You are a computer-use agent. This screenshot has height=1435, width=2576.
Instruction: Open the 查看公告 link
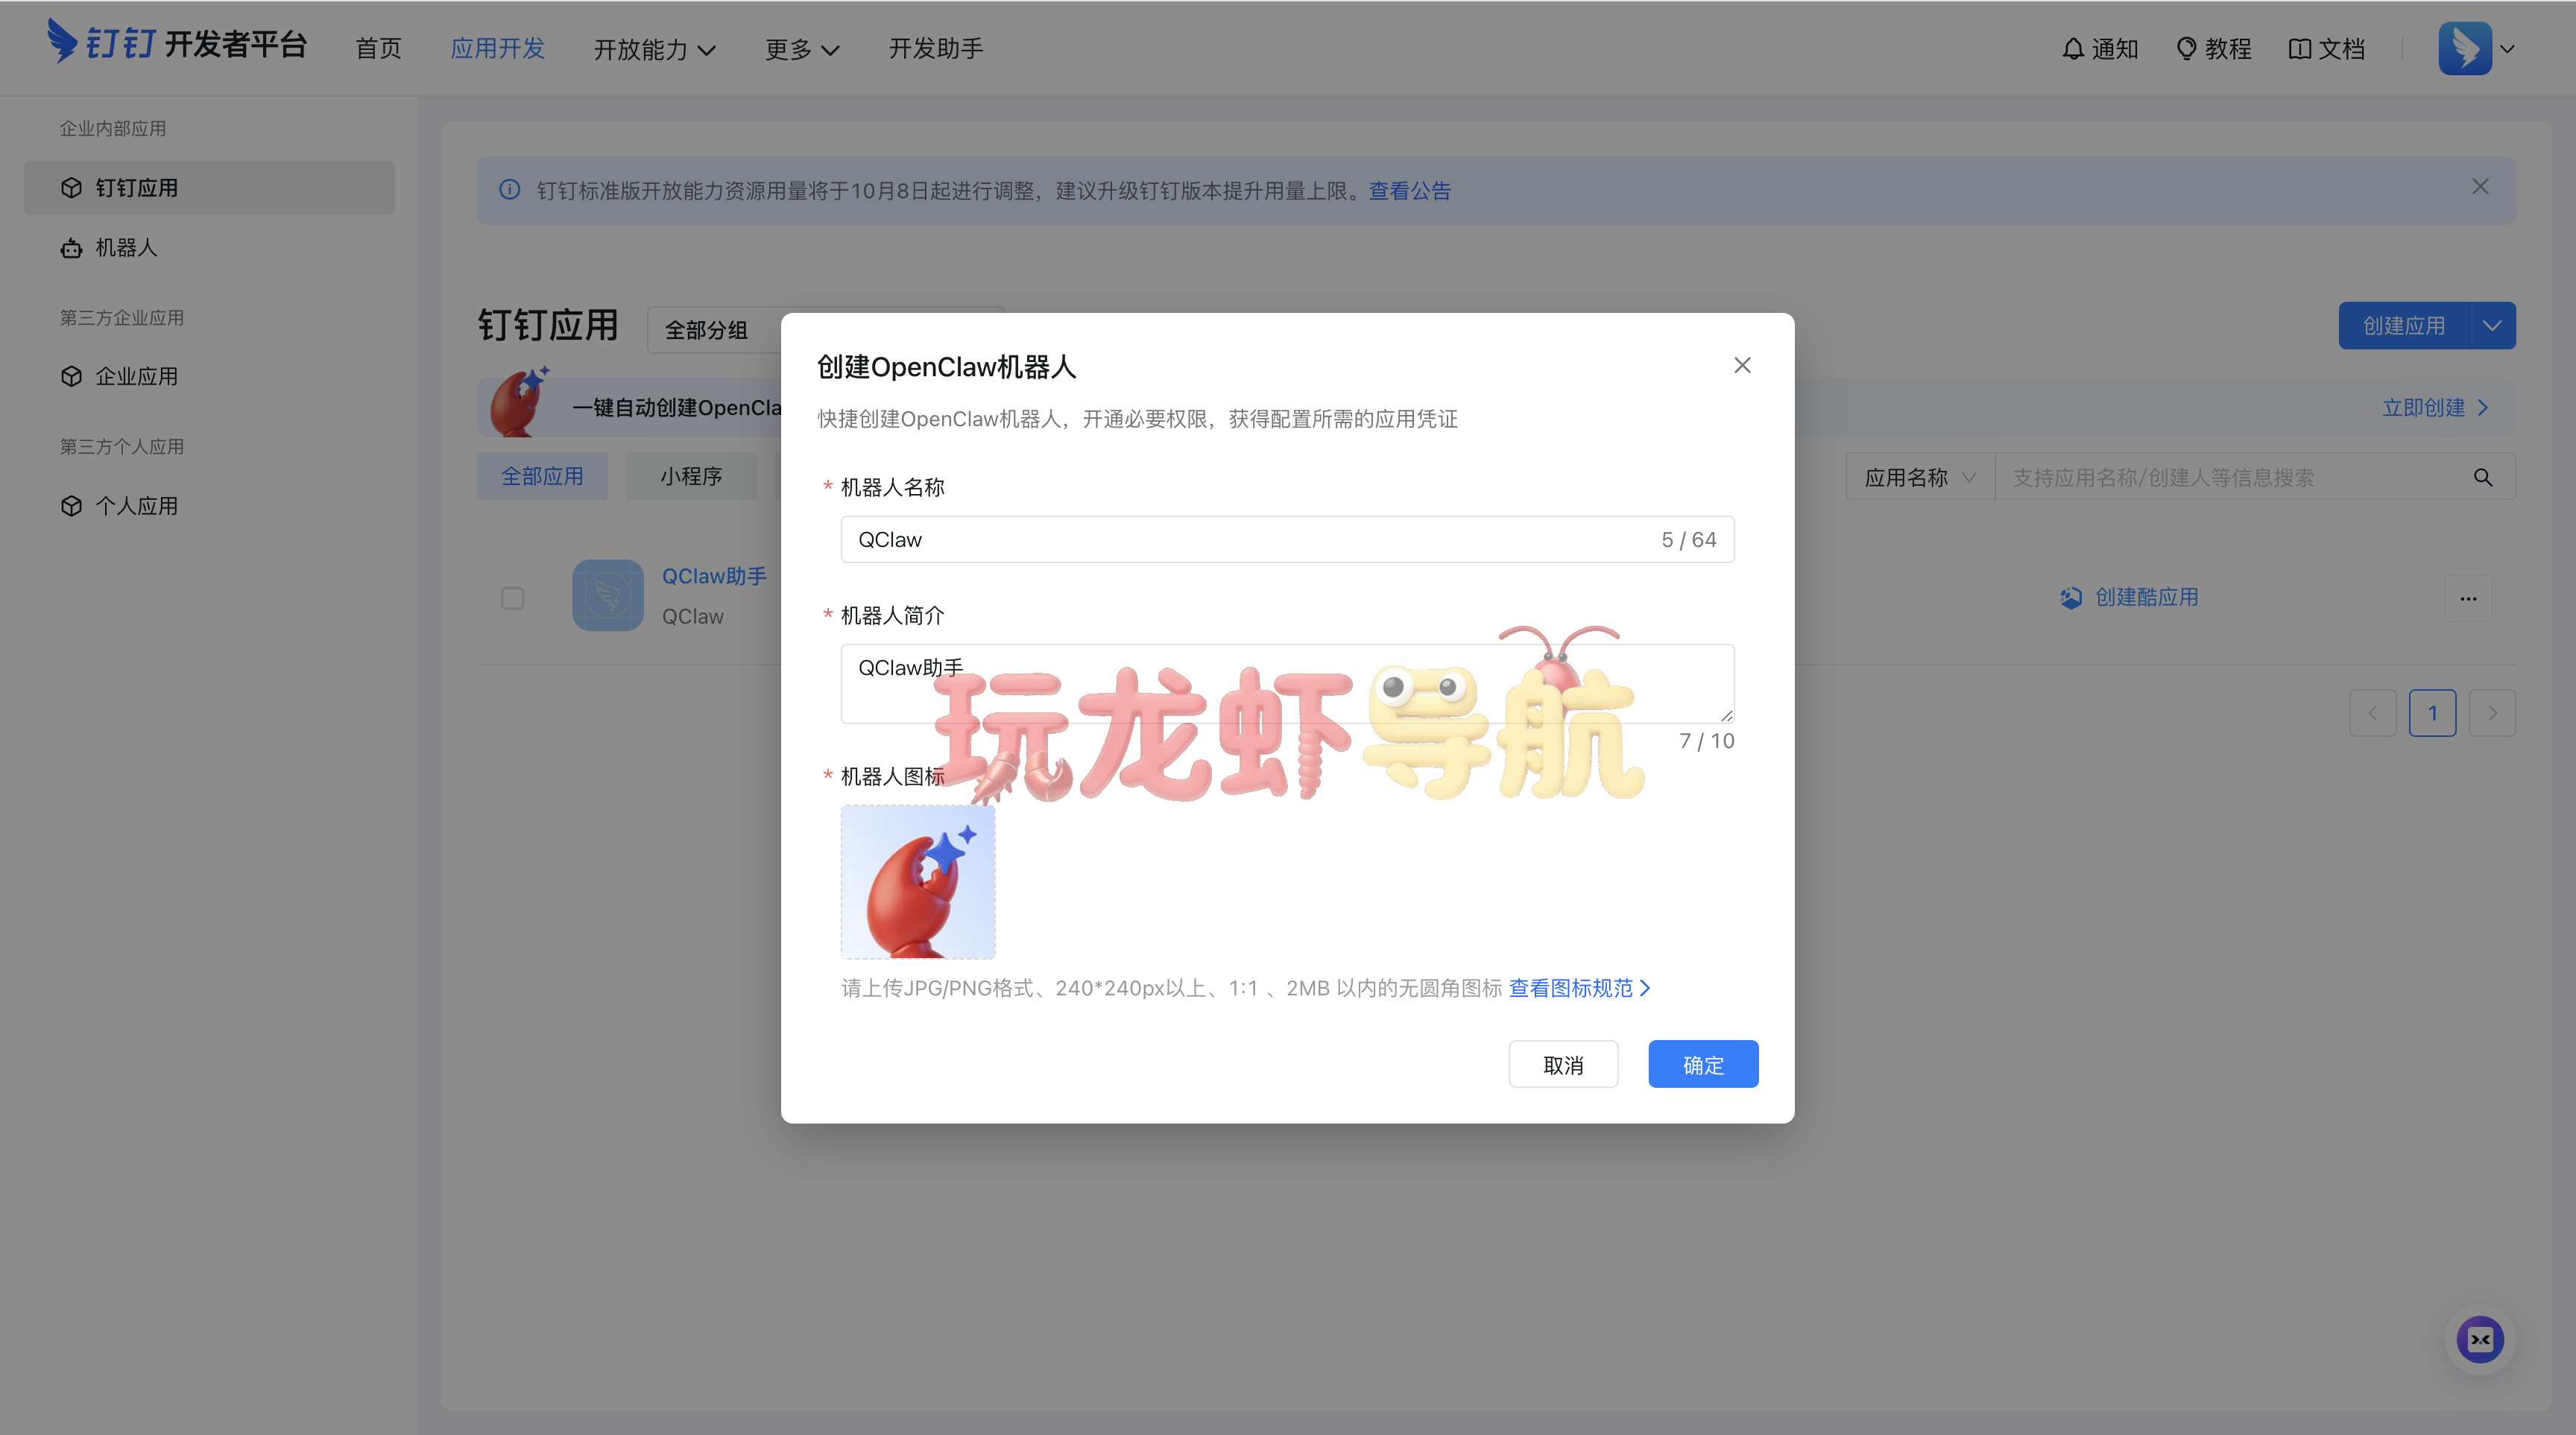pyautogui.click(x=1409, y=191)
